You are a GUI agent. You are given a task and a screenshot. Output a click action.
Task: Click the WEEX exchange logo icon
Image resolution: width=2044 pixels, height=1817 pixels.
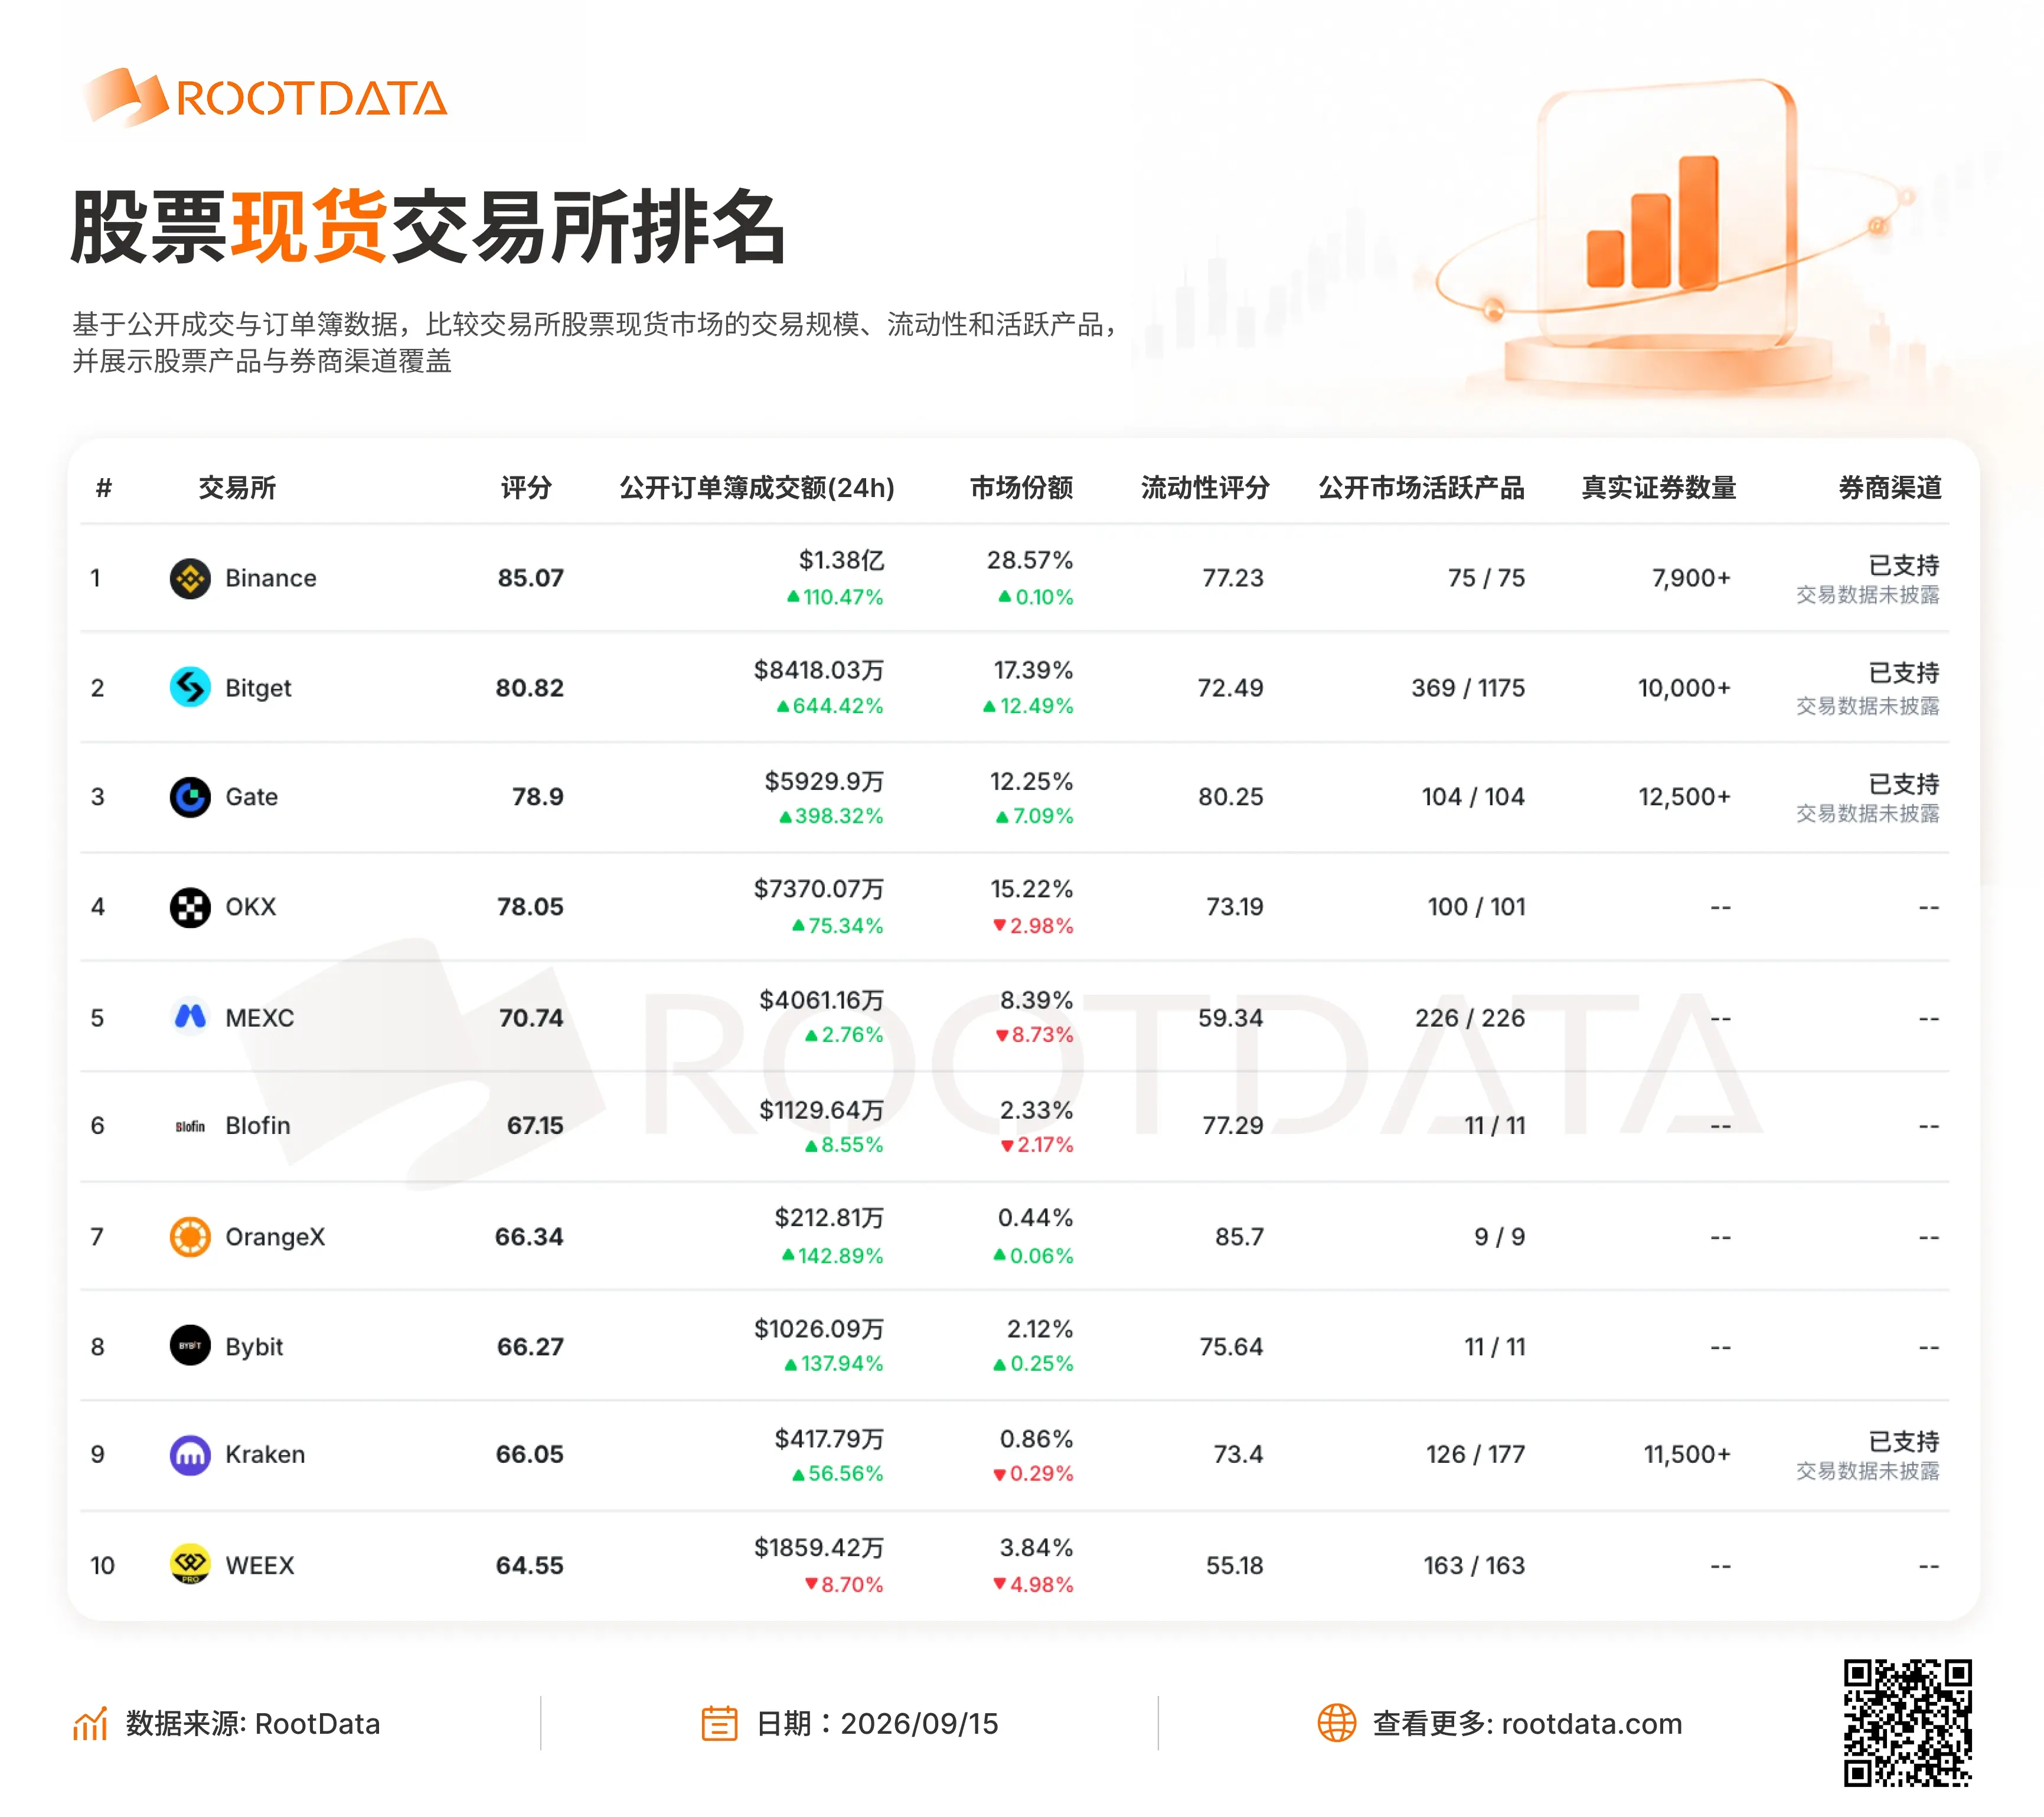(x=190, y=1565)
